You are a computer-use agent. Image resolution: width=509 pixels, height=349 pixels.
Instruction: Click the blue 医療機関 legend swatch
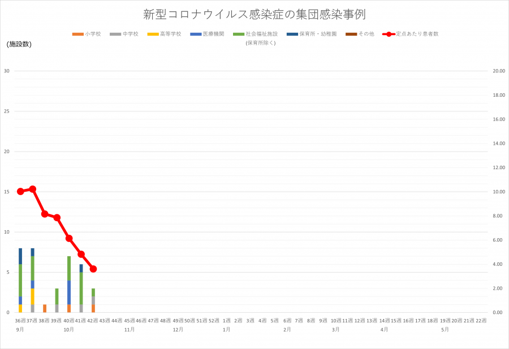coord(196,35)
